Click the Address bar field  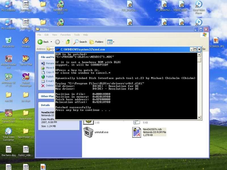[x=51, y=49]
